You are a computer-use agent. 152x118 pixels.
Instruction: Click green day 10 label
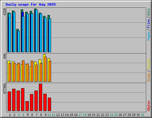pos(49,115)
